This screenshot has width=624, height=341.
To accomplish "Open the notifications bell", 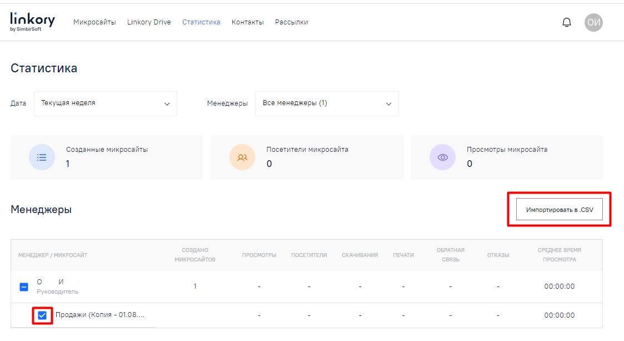I will coord(567,22).
